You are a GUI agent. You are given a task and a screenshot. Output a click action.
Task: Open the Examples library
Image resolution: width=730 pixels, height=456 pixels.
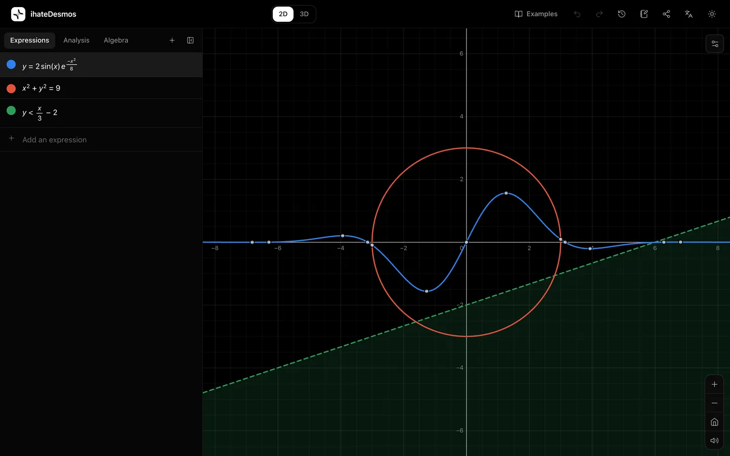pos(536,14)
